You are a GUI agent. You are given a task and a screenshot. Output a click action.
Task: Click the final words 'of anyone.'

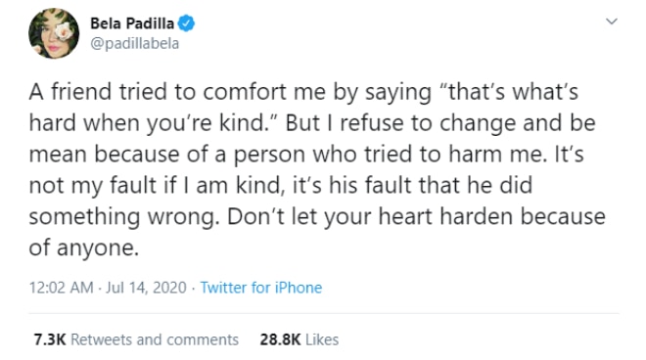tap(83, 247)
